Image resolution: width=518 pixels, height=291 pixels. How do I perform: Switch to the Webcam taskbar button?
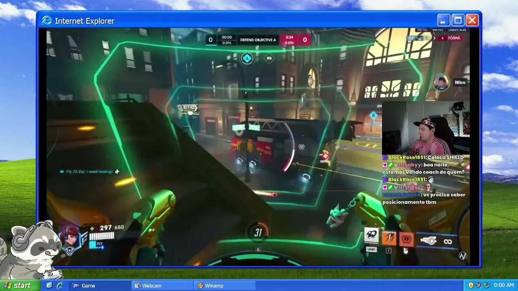pos(162,285)
